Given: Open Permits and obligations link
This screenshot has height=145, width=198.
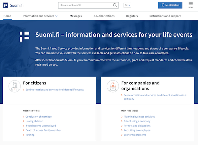Looking at the screenshot, I should (137, 126).
